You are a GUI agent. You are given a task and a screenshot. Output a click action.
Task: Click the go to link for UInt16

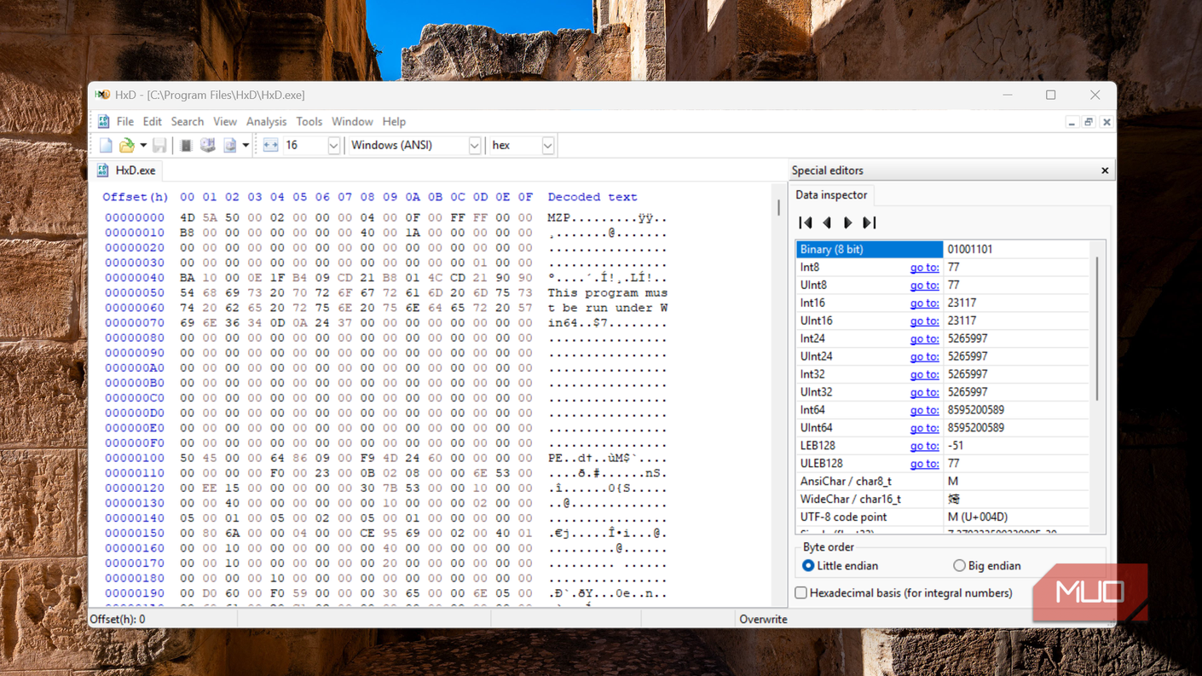click(924, 321)
